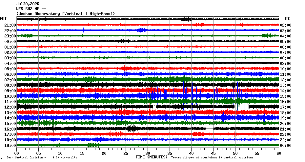Select the Each Vertical Division 4.00 microvolts note

click(42, 157)
